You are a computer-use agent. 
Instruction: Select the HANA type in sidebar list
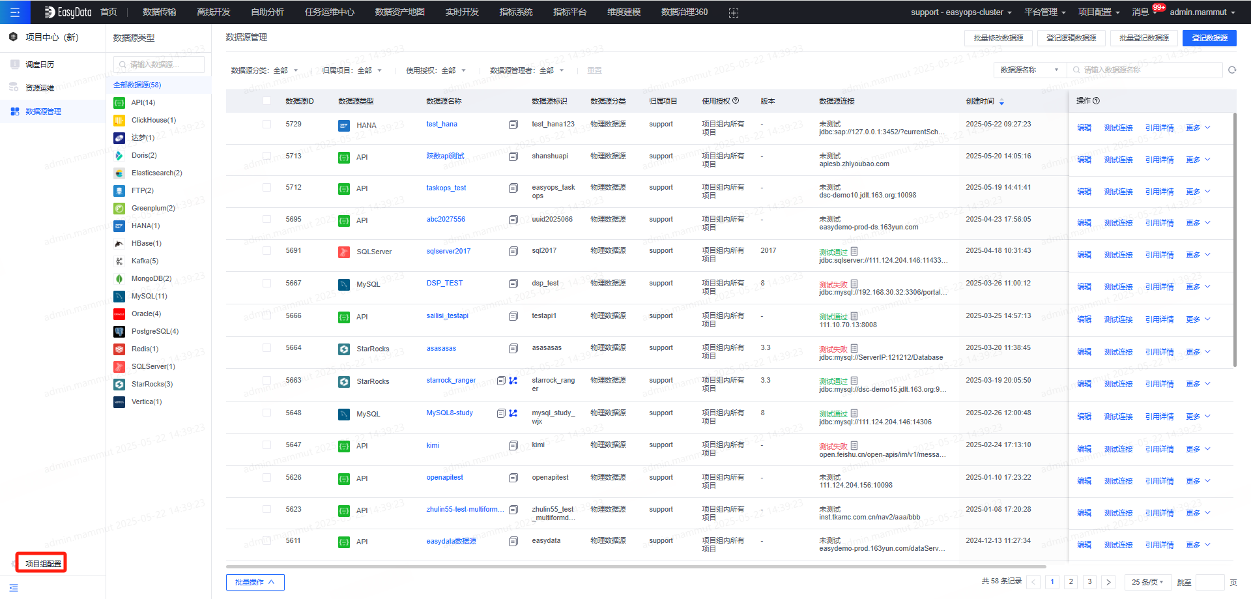[145, 226]
